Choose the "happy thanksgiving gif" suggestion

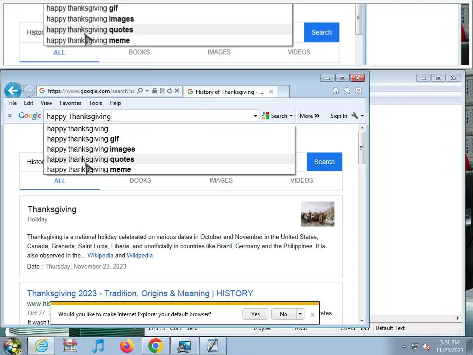[x=169, y=139]
